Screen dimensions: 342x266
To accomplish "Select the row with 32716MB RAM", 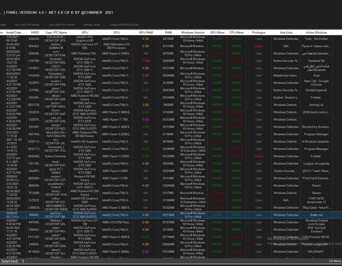I will click(x=168, y=237).
